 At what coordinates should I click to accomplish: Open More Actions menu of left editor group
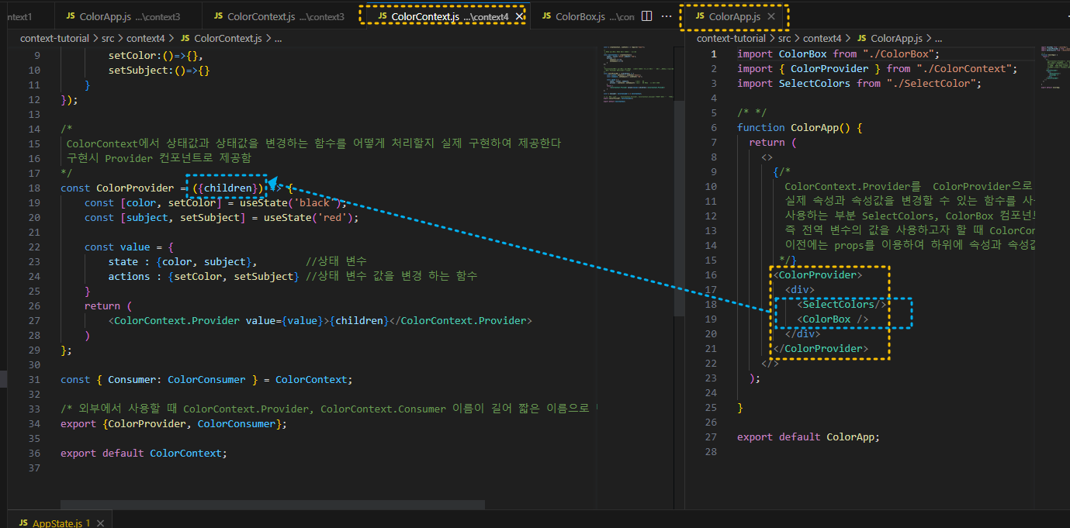coord(666,16)
